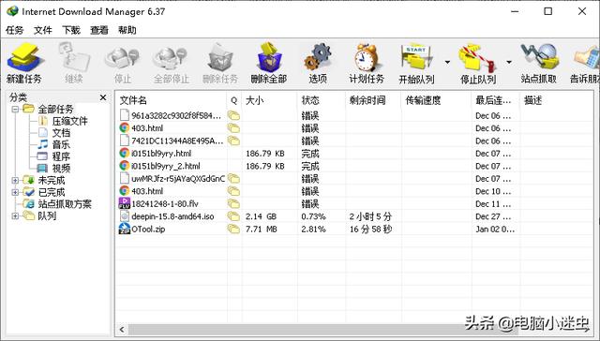Select the 文档 category
The image size is (600, 341).
pos(61,133)
